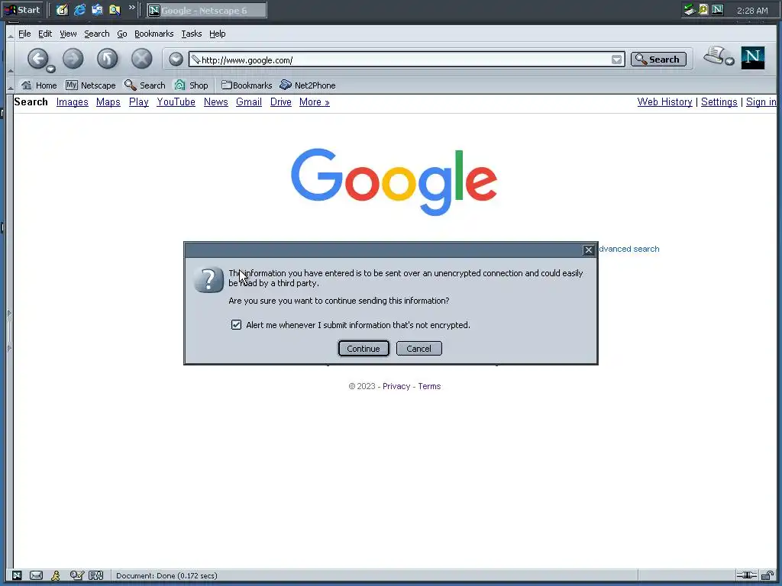Open the Tasks menu
The height and width of the screenshot is (586, 782).
click(192, 34)
